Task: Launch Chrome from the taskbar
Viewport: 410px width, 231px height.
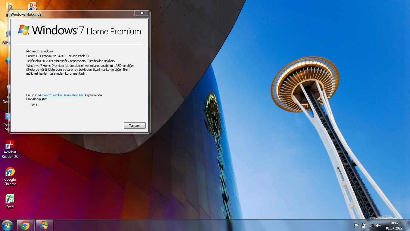Action: [x=25, y=225]
